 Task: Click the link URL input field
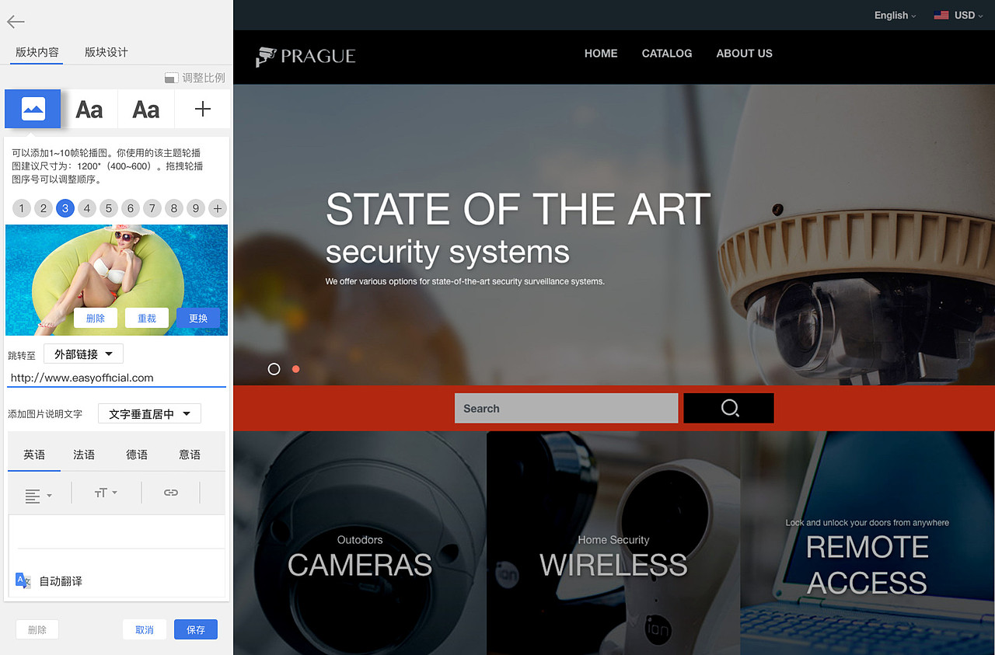117,378
